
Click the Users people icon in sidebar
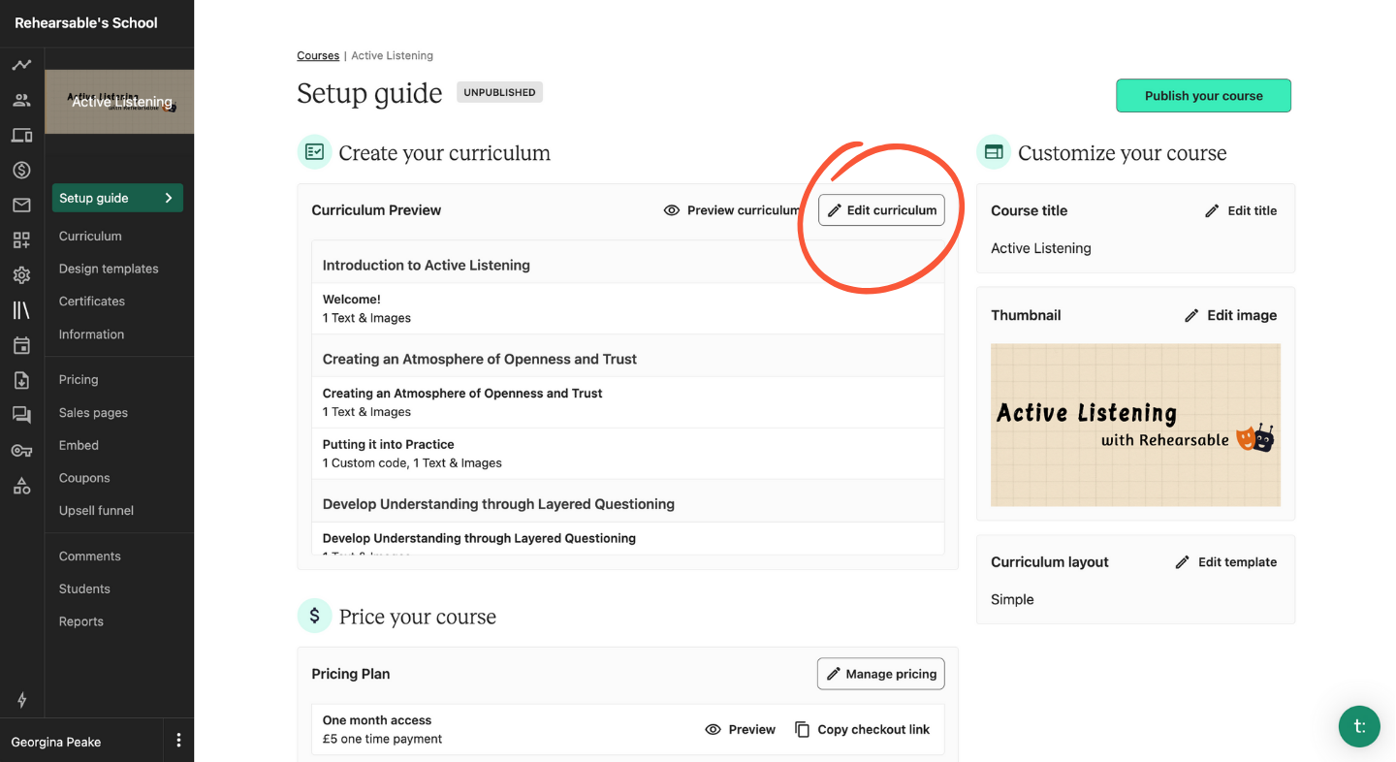[x=21, y=100]
